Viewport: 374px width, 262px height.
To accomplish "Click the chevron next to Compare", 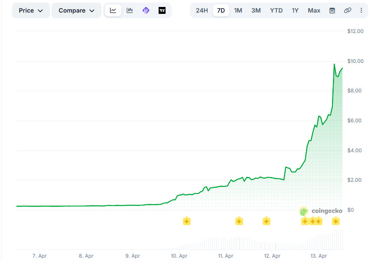I will pos(92,10).
